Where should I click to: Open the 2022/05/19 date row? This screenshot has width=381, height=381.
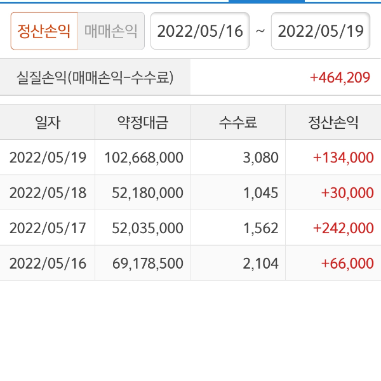tap(48, 157)
